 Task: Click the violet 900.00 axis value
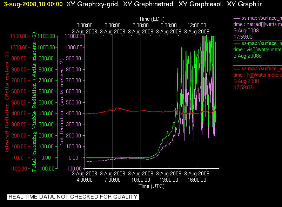tap(73, 58)
